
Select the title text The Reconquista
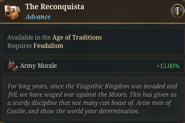click(x=55, y=7)
